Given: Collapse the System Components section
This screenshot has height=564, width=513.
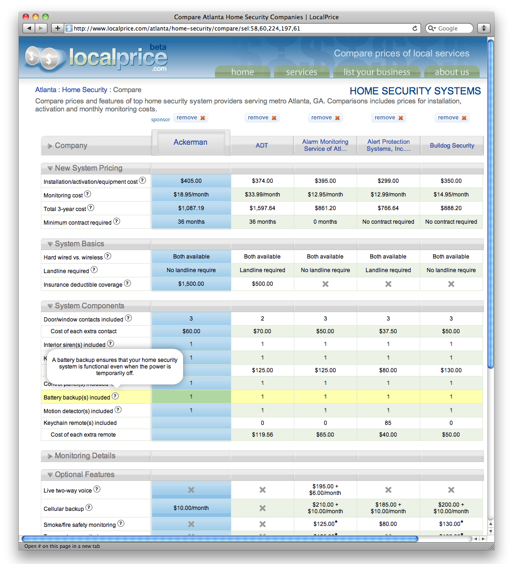Looking at the screenshot, I should [x=50, y=306].
